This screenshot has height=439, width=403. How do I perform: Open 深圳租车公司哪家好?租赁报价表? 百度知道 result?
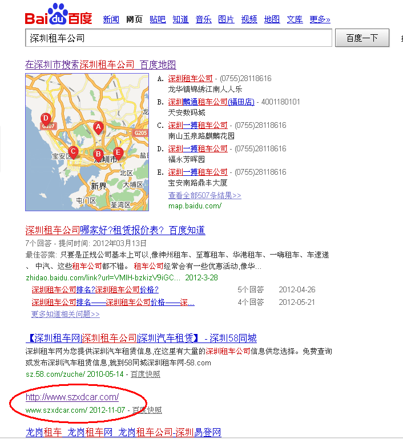click(115, 230)
